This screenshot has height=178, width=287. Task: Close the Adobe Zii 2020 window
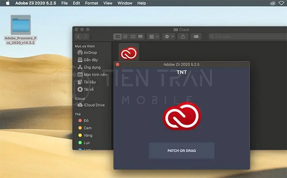click(x=118, y=64)
